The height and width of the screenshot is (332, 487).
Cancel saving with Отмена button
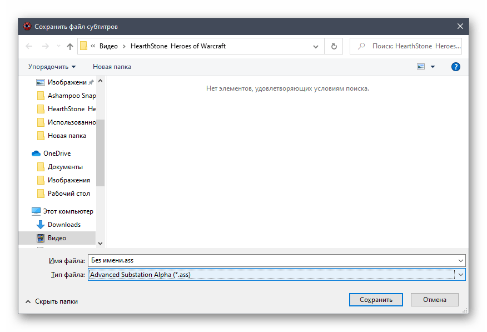pyautogui.click(x=435, y=300)
